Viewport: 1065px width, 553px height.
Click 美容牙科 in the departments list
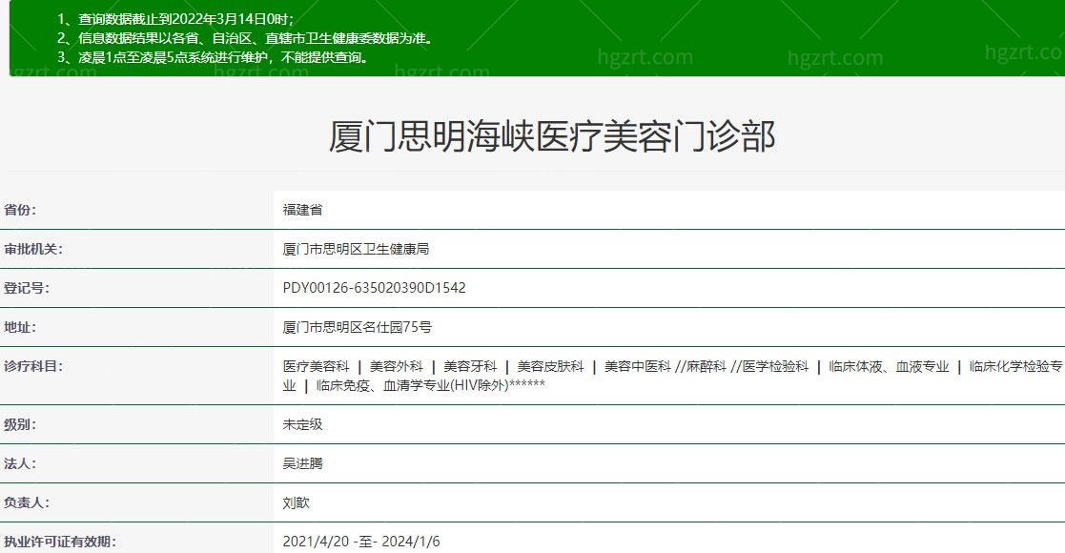coord(470,367)
